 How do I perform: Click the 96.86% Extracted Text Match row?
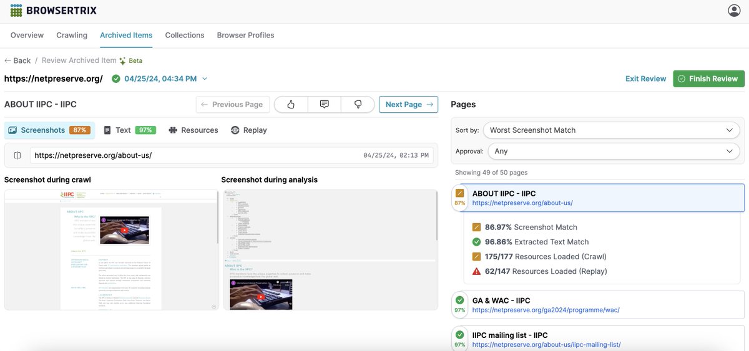tap(530, 242)
